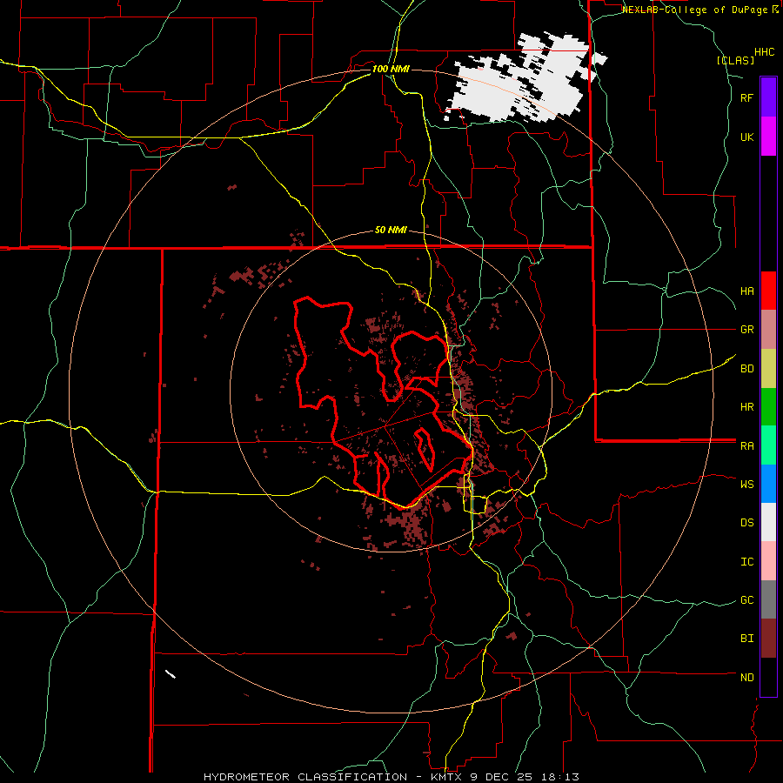Screen dimensions: 783x783
Task: Click the GR legend label
Action: 746,330
